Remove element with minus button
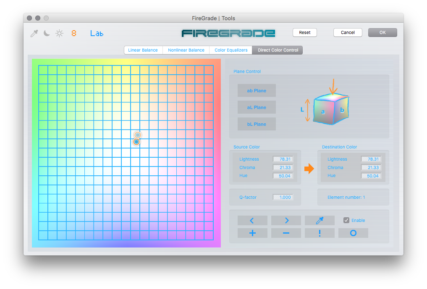Screen dimensions: 427x289 [x=286, y=233]
